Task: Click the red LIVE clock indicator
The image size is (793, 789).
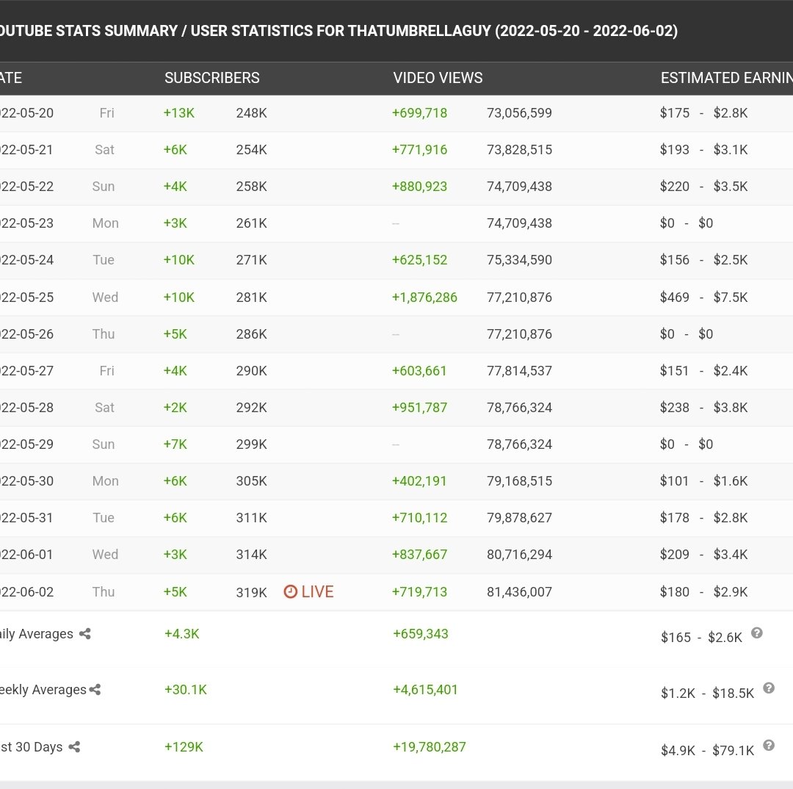Action: click(x=308, y=591)
